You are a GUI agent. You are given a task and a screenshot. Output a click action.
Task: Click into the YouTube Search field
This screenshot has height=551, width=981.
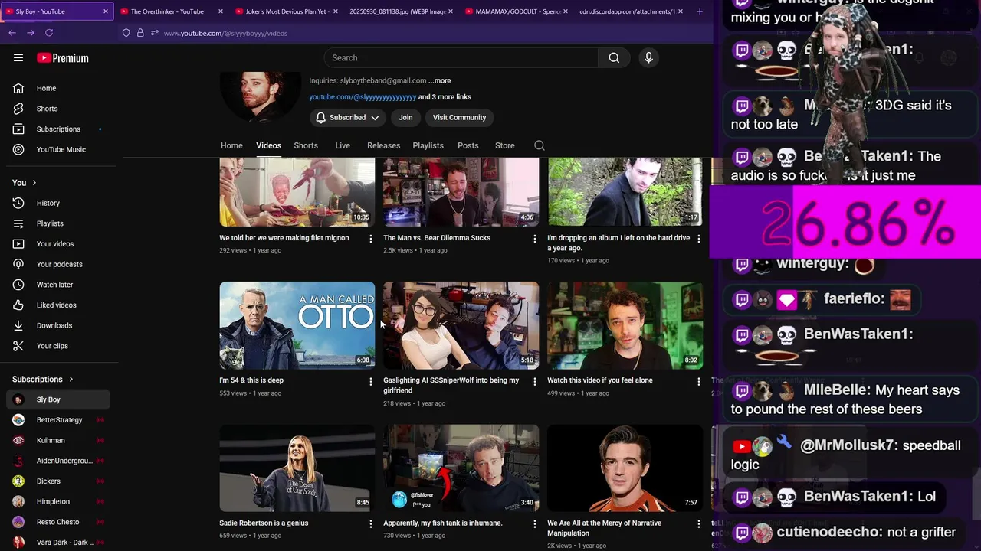point(461,58)
